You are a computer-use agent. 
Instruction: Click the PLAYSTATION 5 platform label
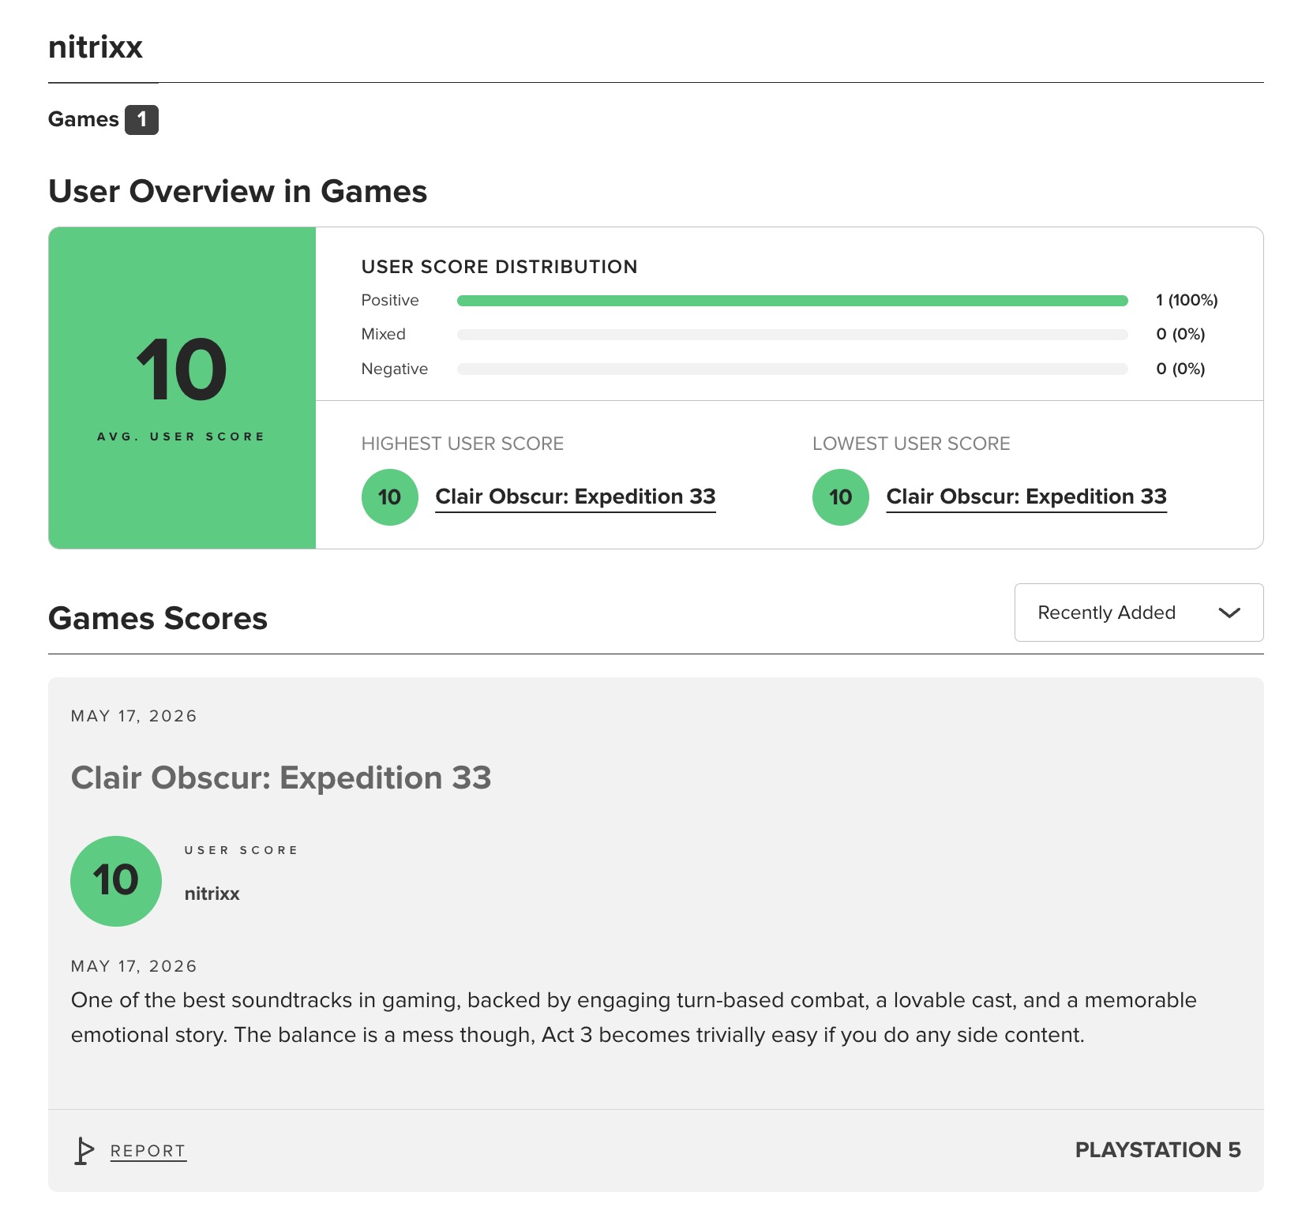(x=1157, y=1150)
